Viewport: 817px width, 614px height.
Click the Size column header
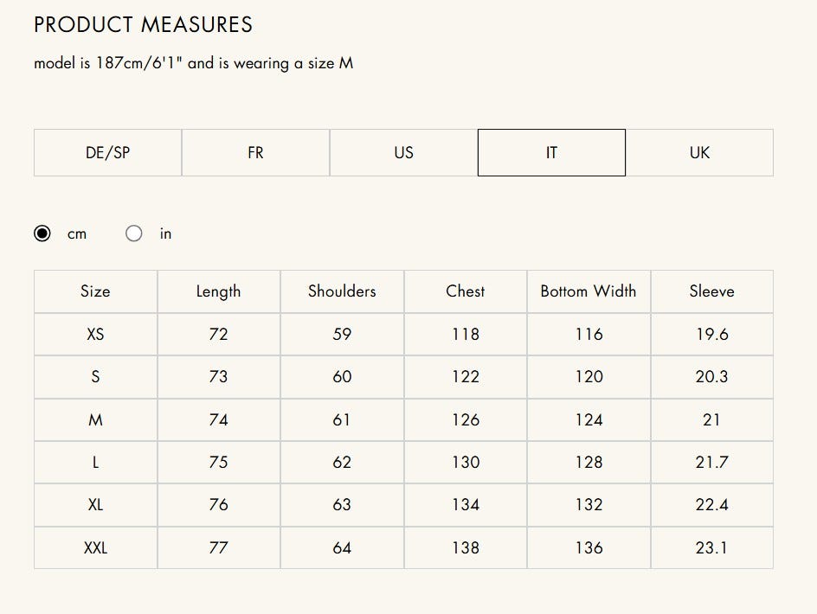tap(95, 291)
